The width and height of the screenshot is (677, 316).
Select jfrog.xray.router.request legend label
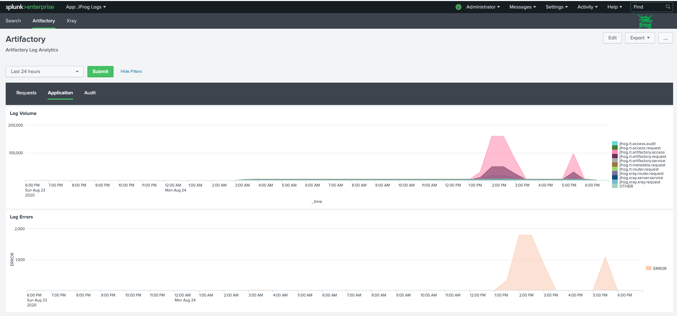[641, 174]
